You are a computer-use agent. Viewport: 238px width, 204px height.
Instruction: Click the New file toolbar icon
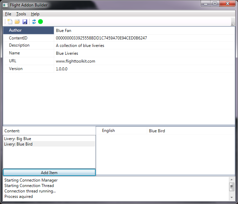(10, 21)
